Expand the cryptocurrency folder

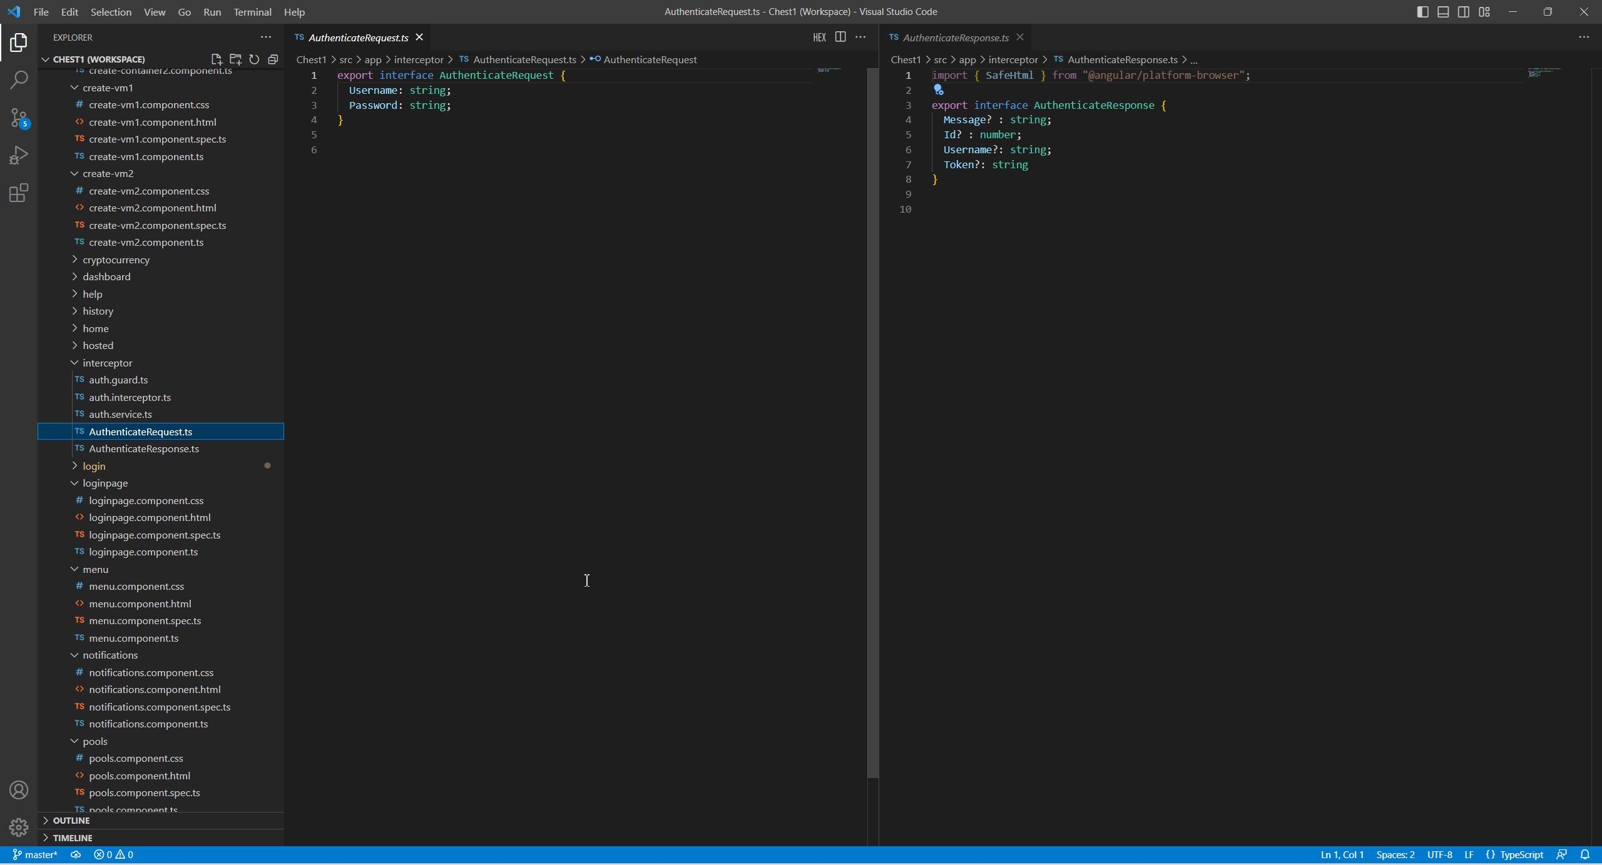pos(116,260)
